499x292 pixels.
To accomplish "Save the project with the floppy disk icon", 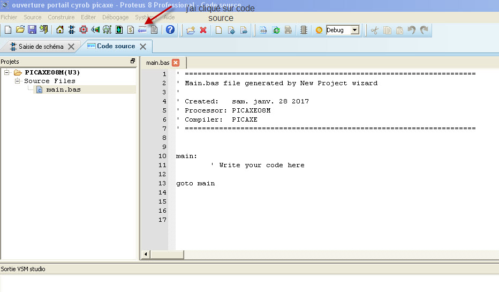I will [32, 30].
